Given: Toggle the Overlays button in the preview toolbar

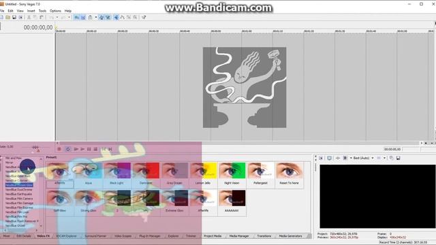Looking at the screenshot, I should 379,158.
